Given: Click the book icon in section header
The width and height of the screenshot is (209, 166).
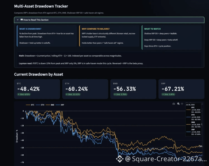Looking at the screenshot, I should [22, 20].
